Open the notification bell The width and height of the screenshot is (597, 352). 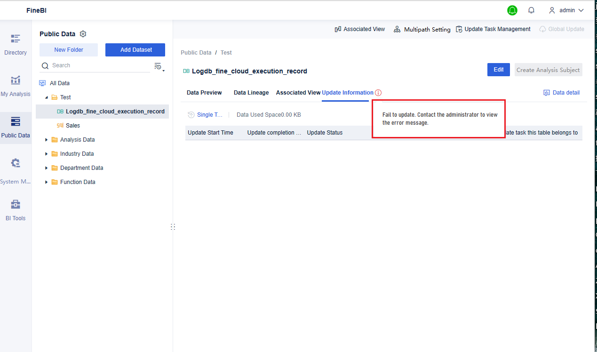(531, 10)
